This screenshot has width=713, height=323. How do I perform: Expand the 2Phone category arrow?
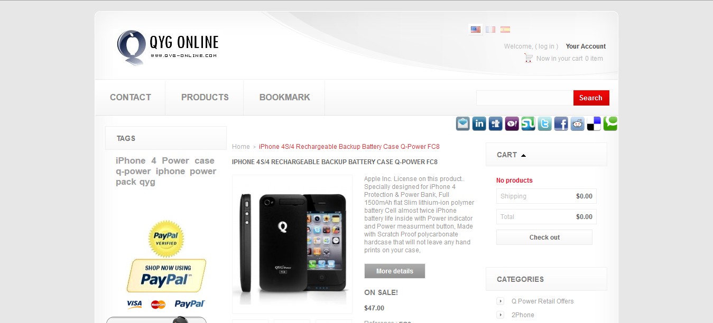(x=501, y=315)
